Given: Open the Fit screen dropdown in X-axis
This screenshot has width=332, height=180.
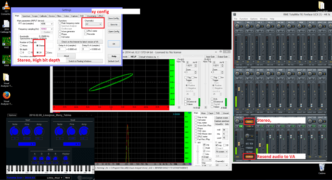Looking at the screenshot, I should [222, 152].
